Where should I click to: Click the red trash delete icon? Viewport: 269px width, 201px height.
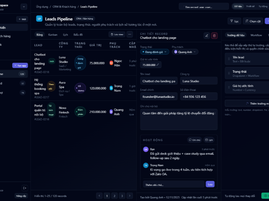[x=215, y=36]
